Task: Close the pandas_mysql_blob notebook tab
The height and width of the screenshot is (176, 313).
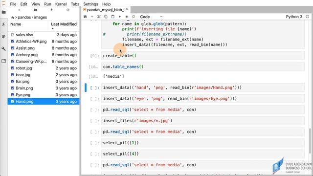Action: pyautogui.click(x=127, y=9)
